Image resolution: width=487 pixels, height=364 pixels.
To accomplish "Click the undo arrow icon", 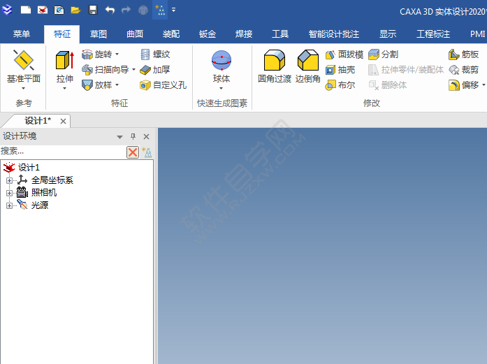I will (110, 10).
